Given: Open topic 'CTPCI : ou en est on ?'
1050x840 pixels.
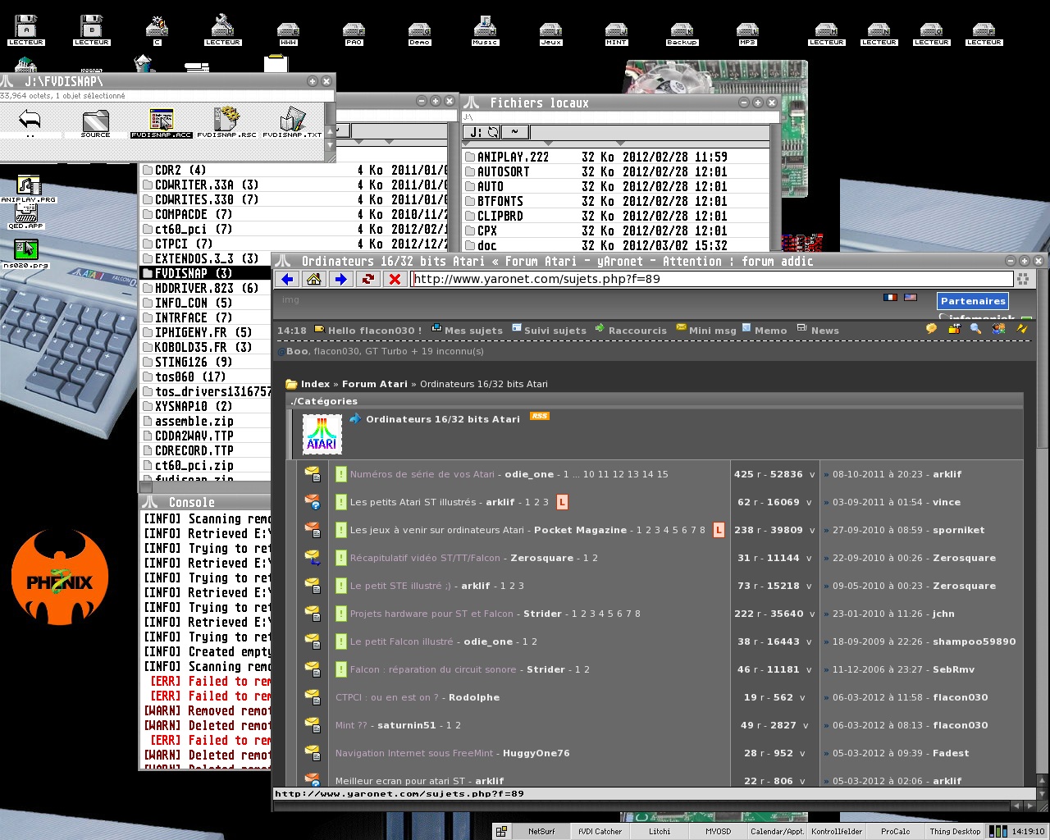Looking at the screenshot, I should (x=387, y=697).
